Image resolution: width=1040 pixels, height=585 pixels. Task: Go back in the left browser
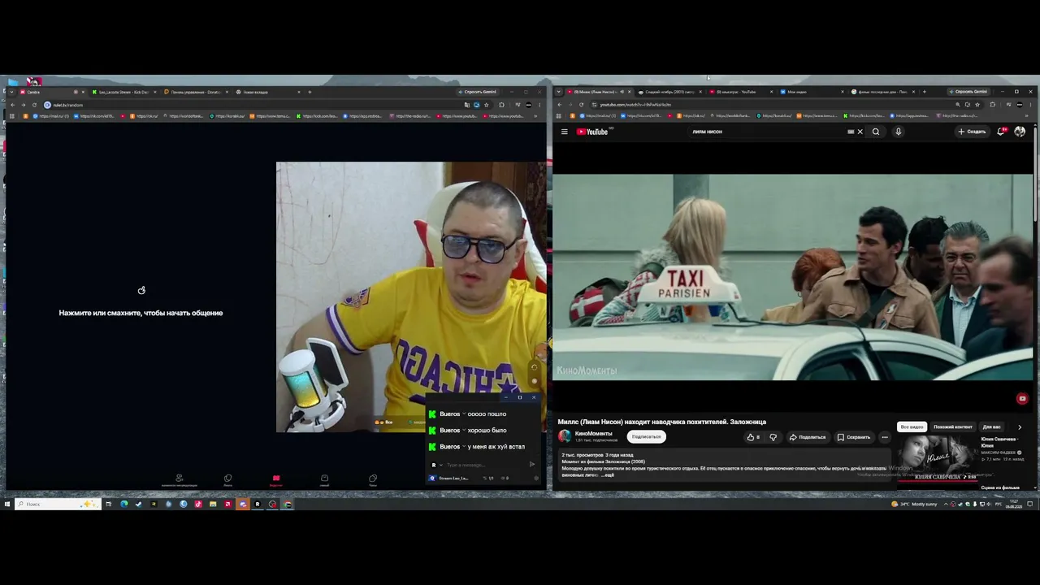tap(13, 105)
